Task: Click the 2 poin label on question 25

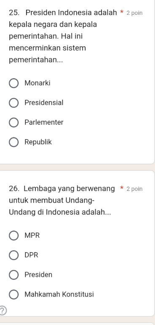Action: pos(134,13)
